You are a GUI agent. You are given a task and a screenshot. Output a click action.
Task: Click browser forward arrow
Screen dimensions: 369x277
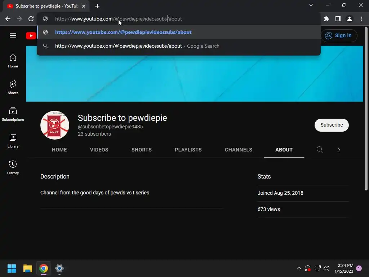19,19
